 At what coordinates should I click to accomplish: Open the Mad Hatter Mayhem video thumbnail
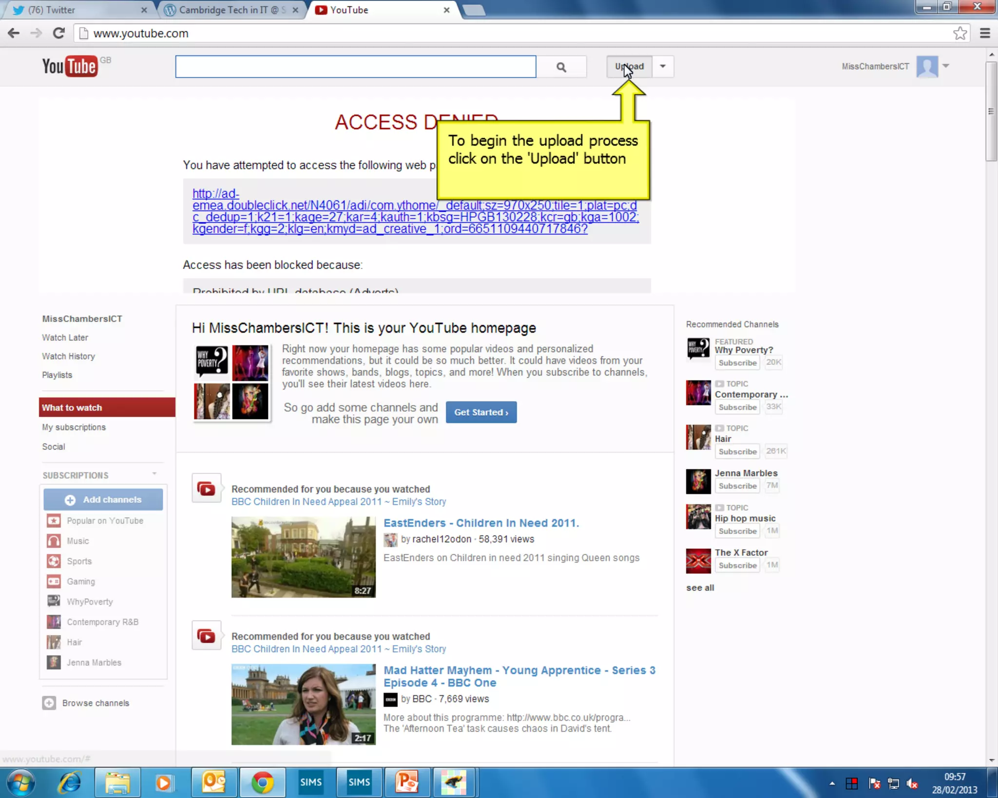click(x=304, y=704)
